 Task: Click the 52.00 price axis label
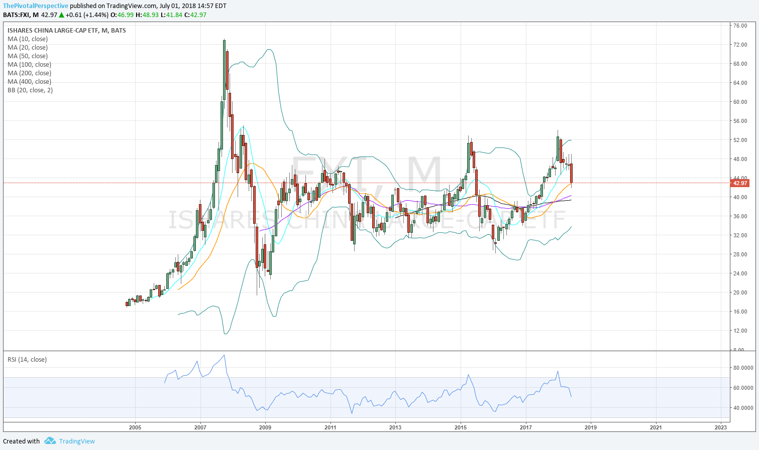click(x=739, y=140)
